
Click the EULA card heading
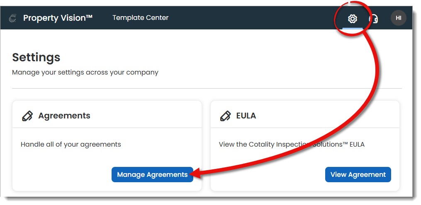tap(246, 116)
